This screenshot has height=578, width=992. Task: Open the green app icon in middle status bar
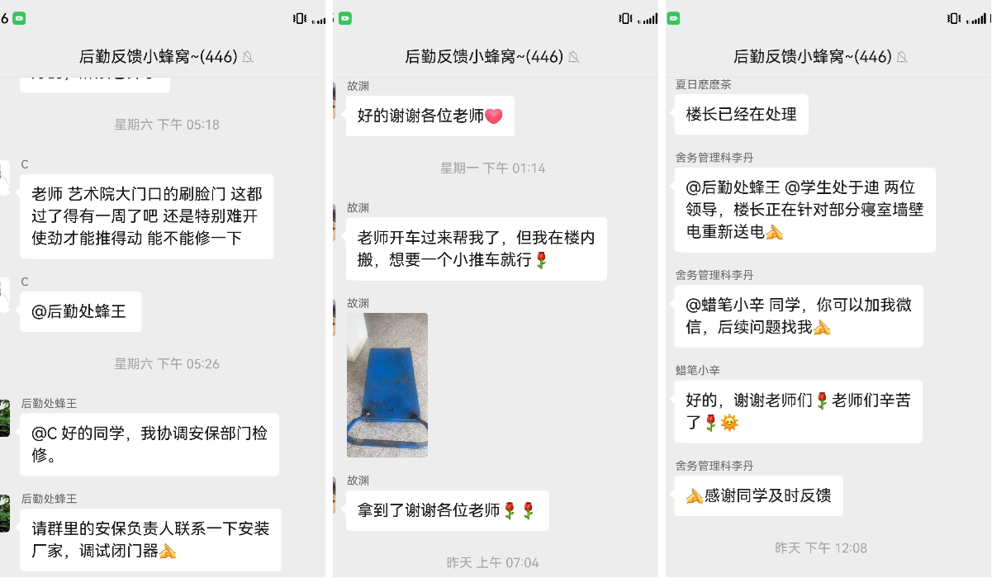point(346,18)
